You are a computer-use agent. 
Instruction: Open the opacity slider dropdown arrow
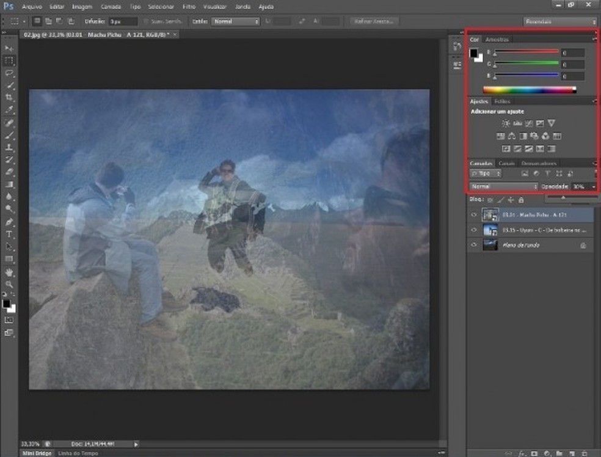click(x=594, y=187)
